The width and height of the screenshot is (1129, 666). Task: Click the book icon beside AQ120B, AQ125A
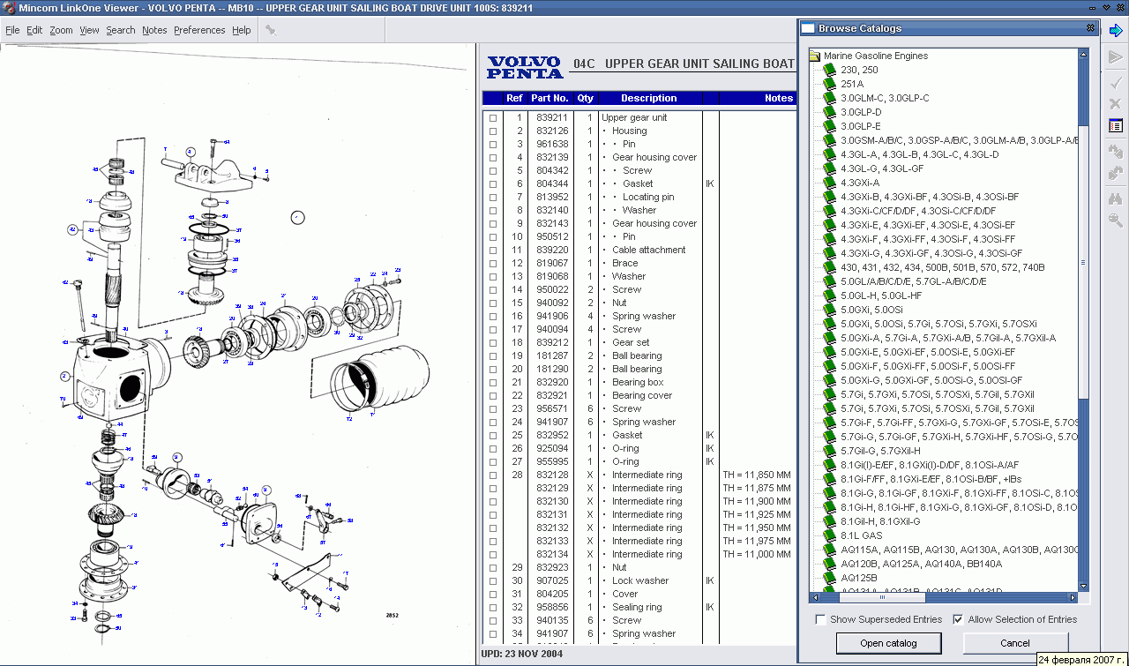click(829, 564)
